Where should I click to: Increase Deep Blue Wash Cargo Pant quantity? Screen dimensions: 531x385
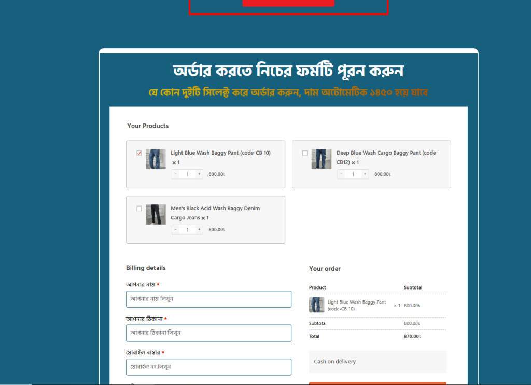tap(365, 174)
